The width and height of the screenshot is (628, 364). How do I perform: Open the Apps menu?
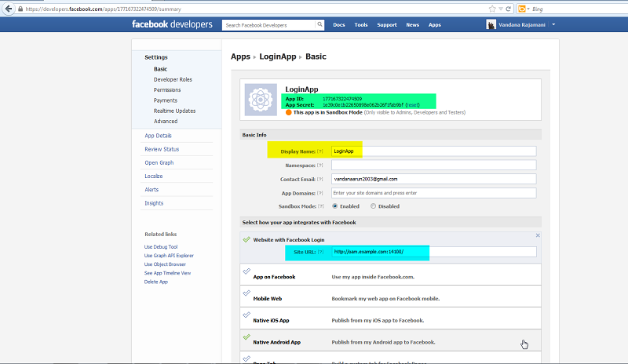click(435, 25)
